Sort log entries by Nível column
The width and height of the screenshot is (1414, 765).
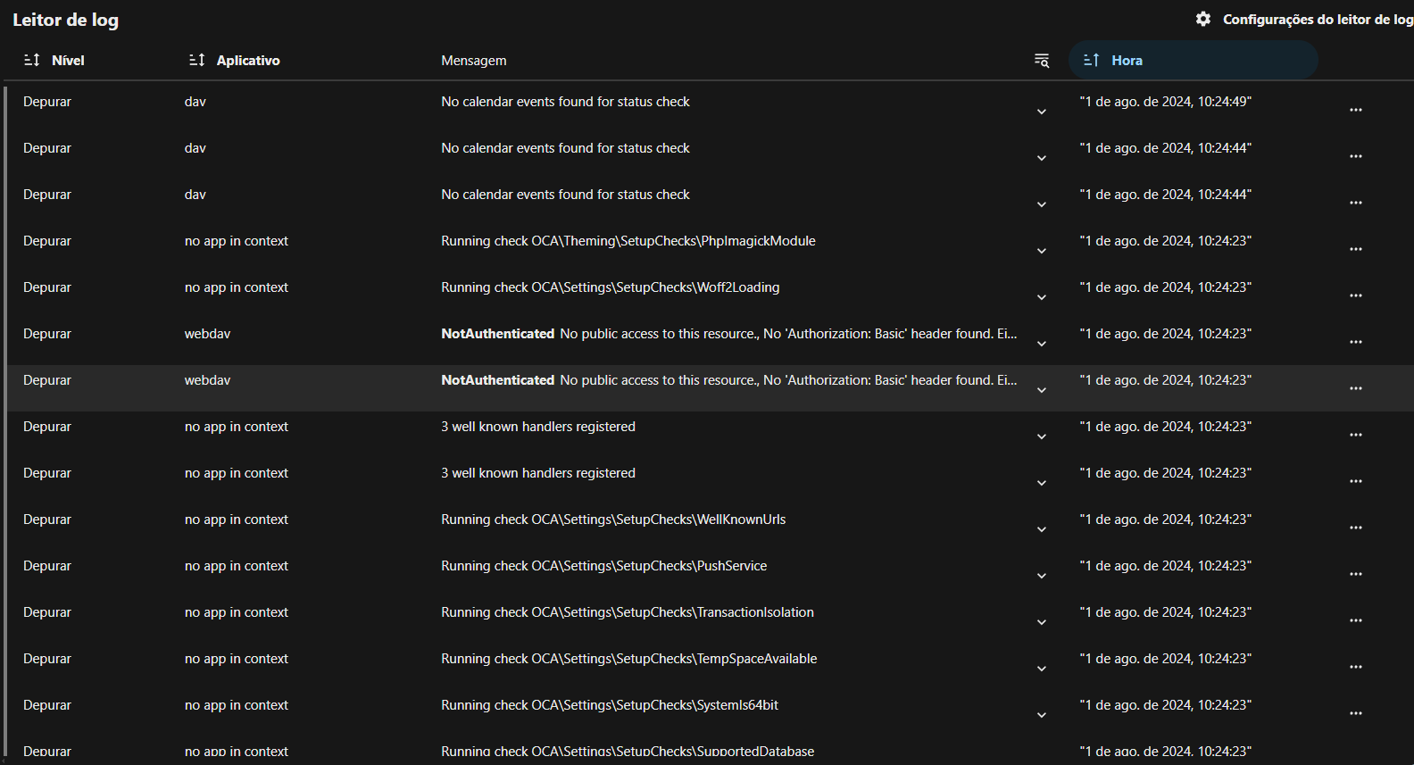pyautogui.click(x=68, y=60)
